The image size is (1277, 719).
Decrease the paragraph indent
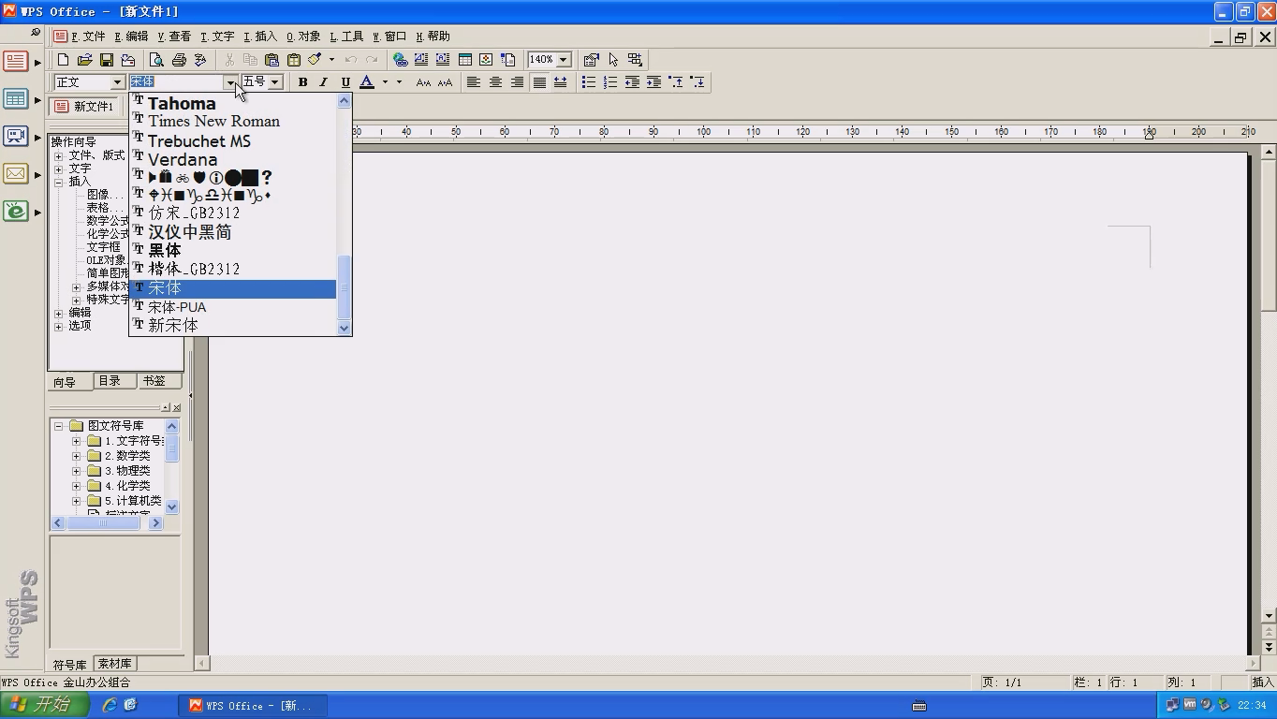click(632, 82)
